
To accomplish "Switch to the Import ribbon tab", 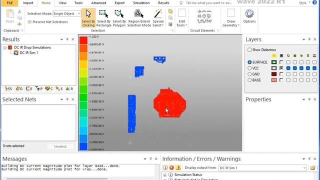I will (28, 3).
